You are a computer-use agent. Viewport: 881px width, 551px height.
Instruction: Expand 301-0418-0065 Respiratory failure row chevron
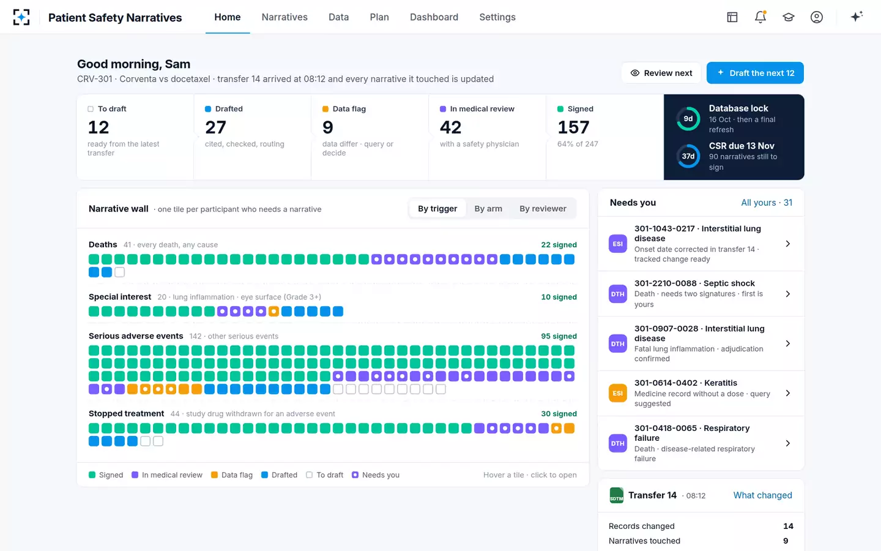788,443
